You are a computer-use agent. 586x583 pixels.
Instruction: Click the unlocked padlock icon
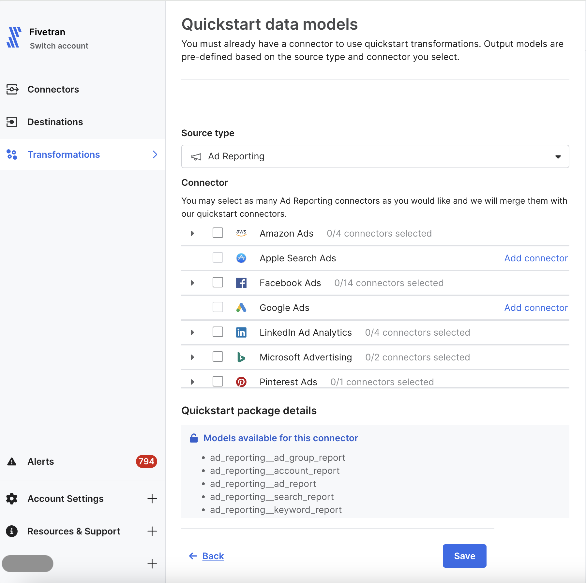[194, 438]
